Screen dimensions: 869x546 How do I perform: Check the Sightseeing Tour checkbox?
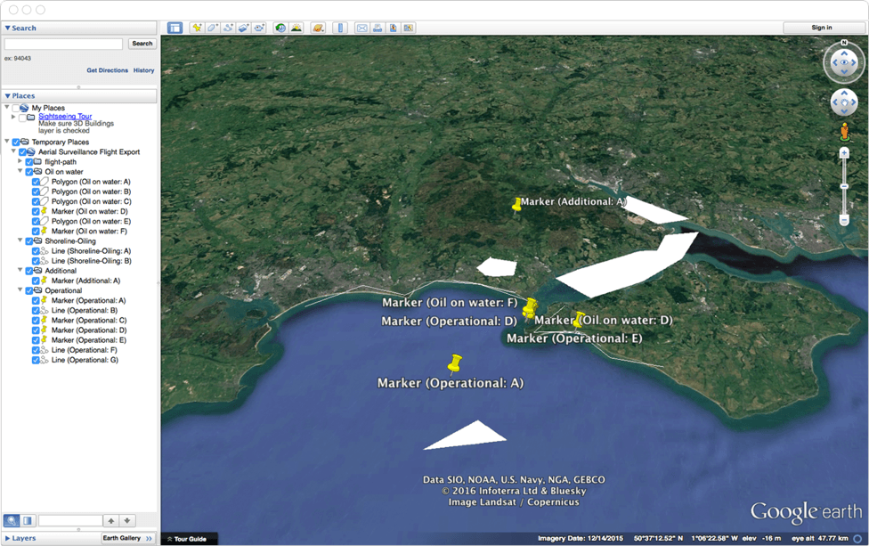[x=22, y=118]
